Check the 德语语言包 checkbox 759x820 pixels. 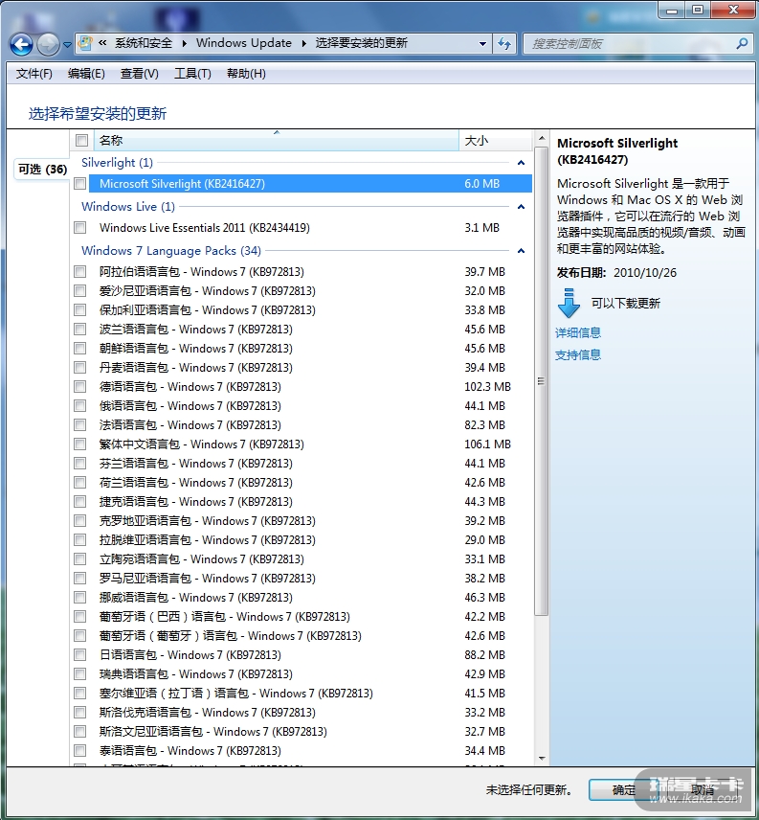point(80,386)
